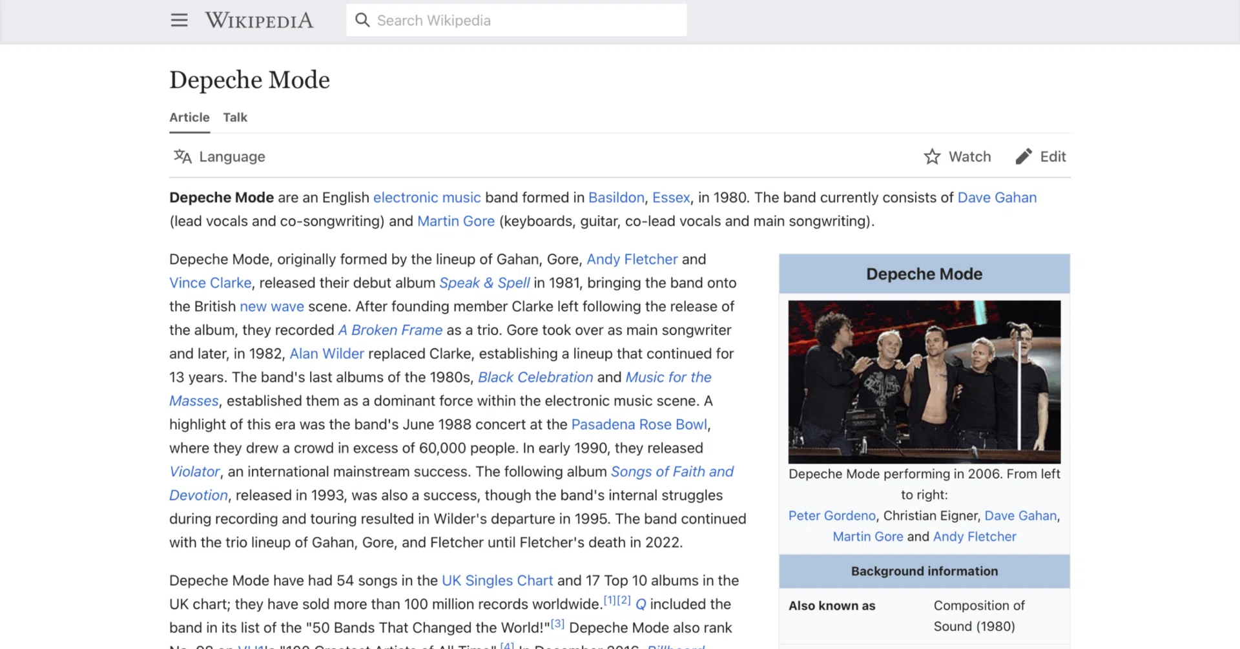This screenshot has height=649, width=1240.
Task: Switch to the Article tab
Action: coord(189,118)
